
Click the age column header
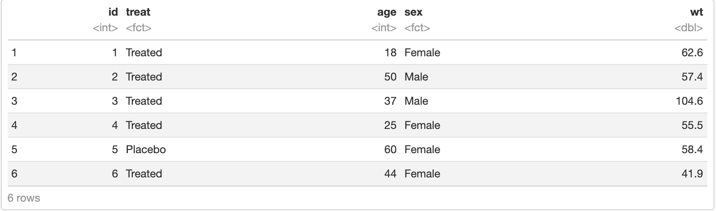[387, 12]
